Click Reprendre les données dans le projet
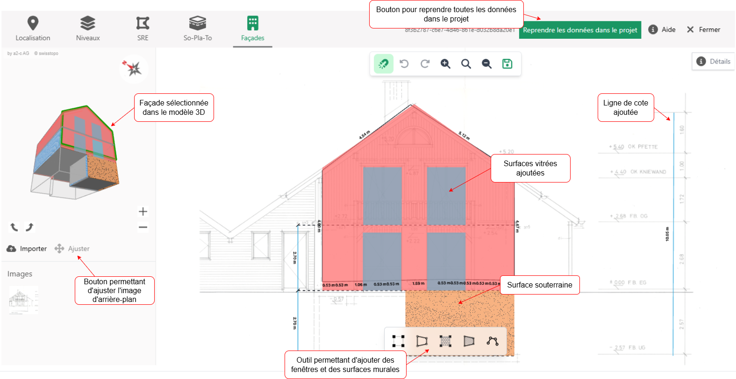This screenshot has height=379, width=736. pos(580,30)
